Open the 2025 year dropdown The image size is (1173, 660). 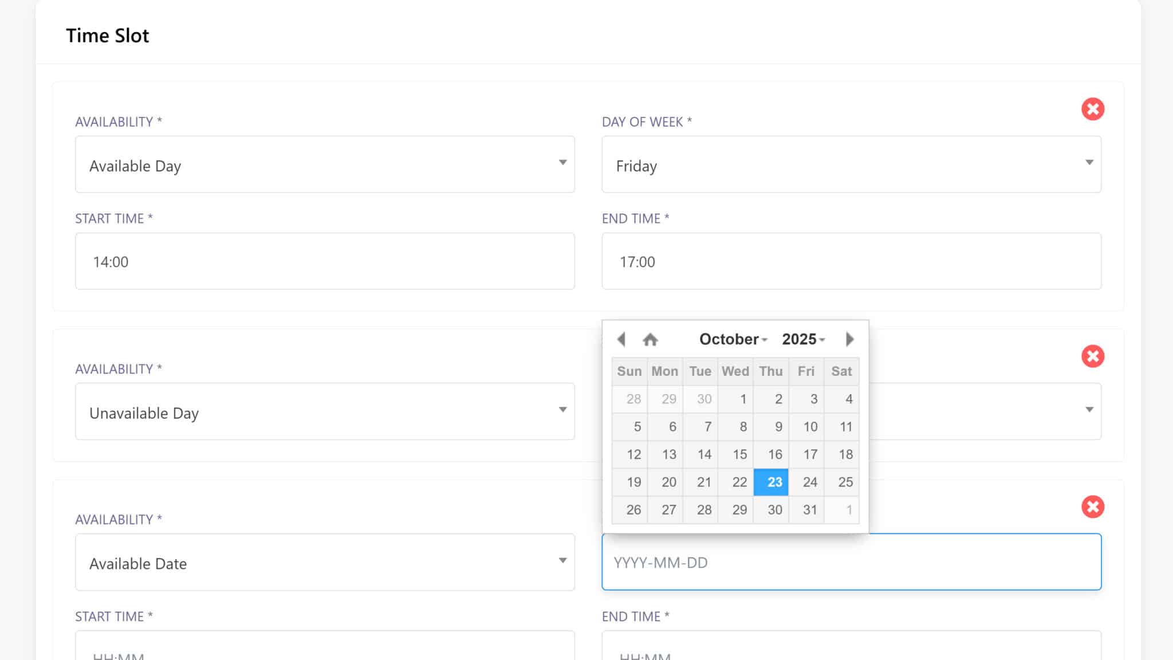(x=803, y=339)
